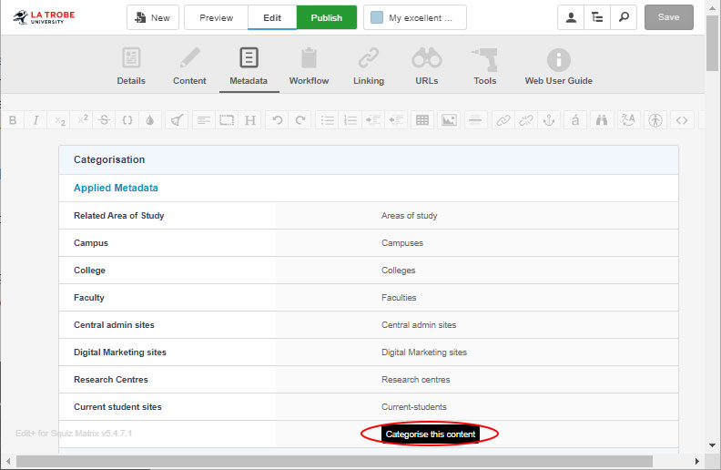Click the Bold formatting icon
Image resolution: width=721 pixels, height=470 pixels.
pos(13,120)
